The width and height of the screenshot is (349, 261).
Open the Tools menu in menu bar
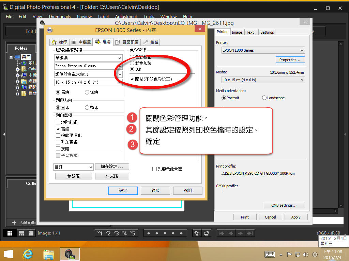(149, 16)
